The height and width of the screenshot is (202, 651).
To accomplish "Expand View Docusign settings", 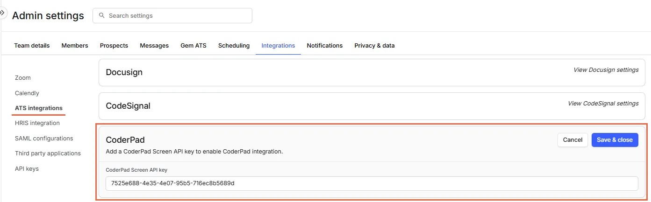I will click(606, 70).
